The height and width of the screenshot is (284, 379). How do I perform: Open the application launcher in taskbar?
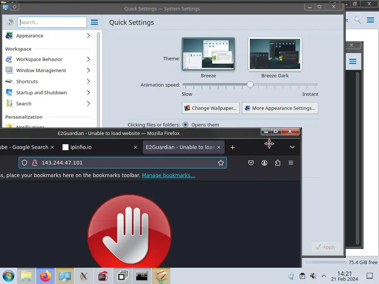(9, 276)
